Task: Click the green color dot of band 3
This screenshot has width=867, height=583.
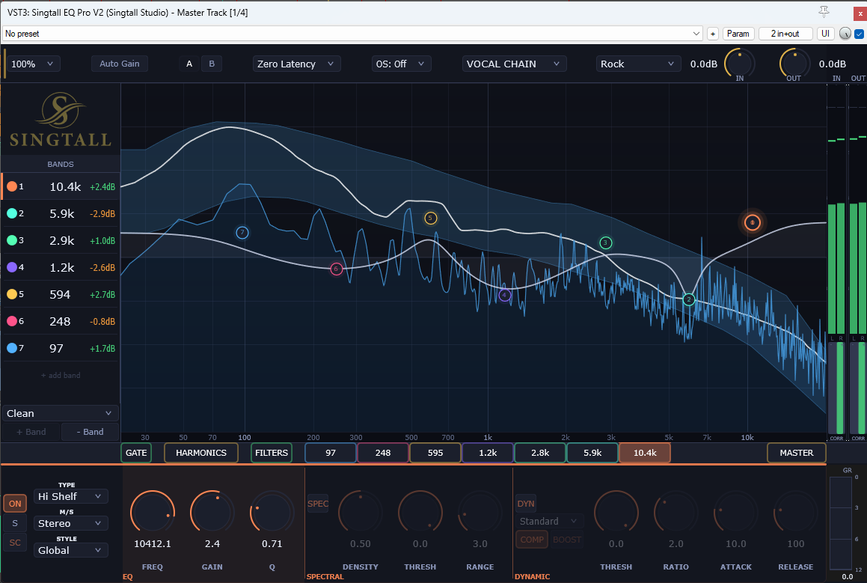Action: point(12,240)
